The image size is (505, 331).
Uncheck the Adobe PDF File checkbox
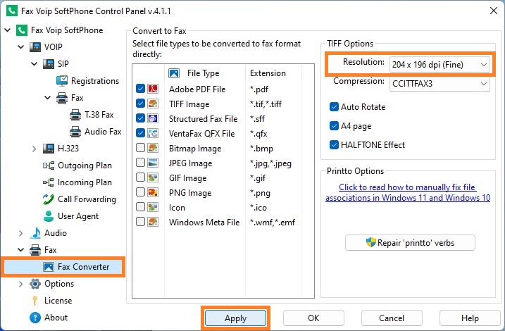(x=140, y=88)
